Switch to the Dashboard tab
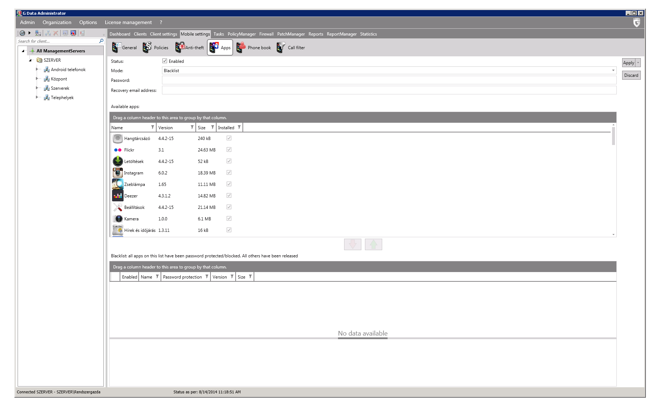This screenshot has width=662, height=407. point(120,34)
